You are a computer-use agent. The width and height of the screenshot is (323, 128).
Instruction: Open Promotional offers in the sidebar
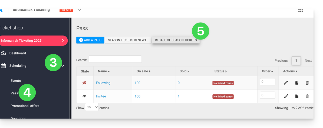[x=25, y=106]
